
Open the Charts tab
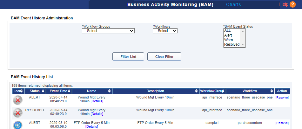click(233, 4)
